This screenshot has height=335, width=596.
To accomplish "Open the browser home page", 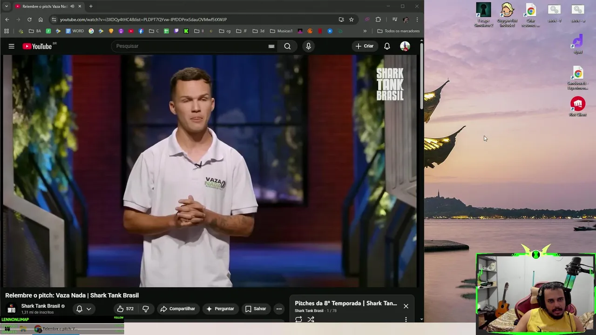I will (x=41, y=20).
